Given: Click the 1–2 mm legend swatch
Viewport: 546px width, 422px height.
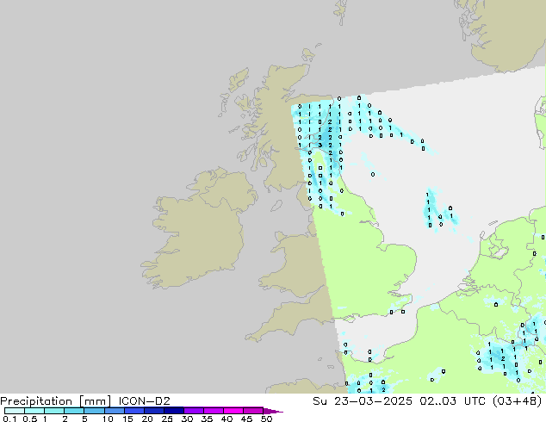Looking at the screenshot, I should tap(54, 411).
